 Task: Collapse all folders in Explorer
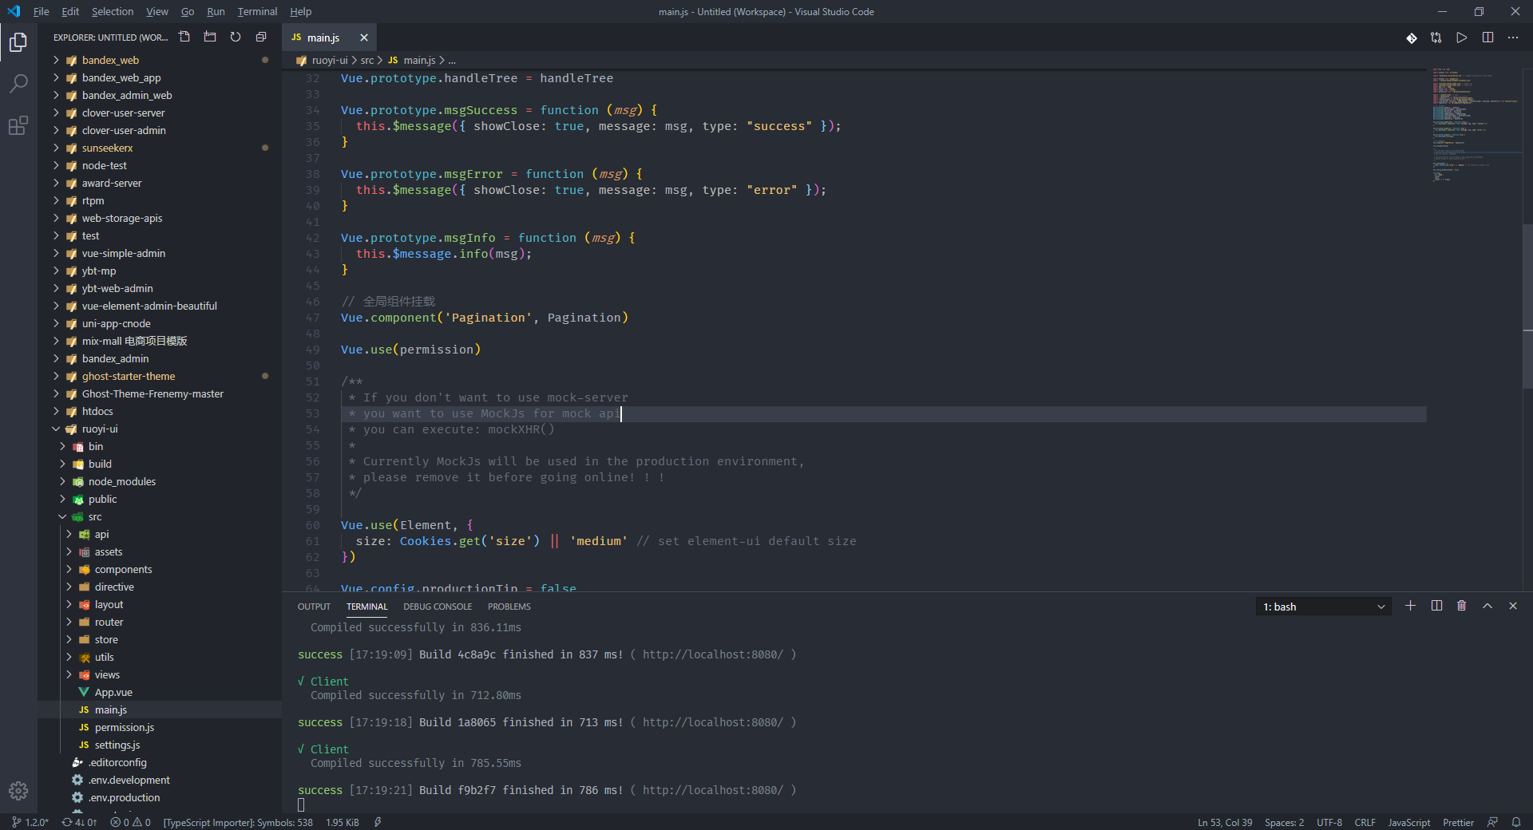261,38
